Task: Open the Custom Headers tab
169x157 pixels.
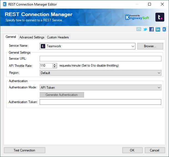Action: (58, 37)
